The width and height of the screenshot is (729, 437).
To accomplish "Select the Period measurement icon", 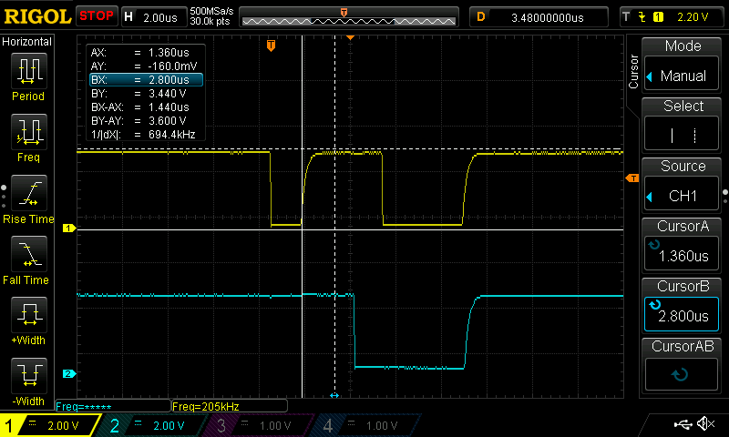I will pos(29,71).
